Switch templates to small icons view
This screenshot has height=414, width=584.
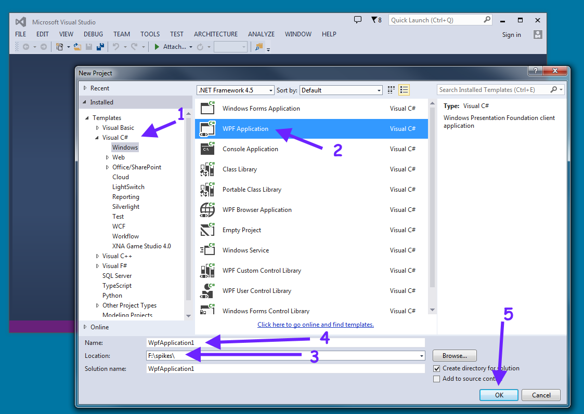point(391,90)
